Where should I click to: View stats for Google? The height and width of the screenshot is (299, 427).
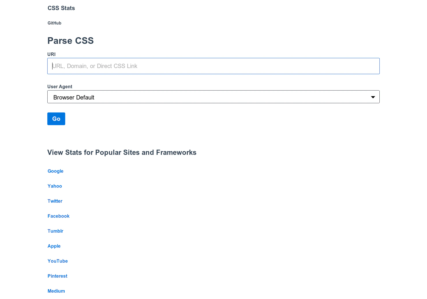pos(55,171)
